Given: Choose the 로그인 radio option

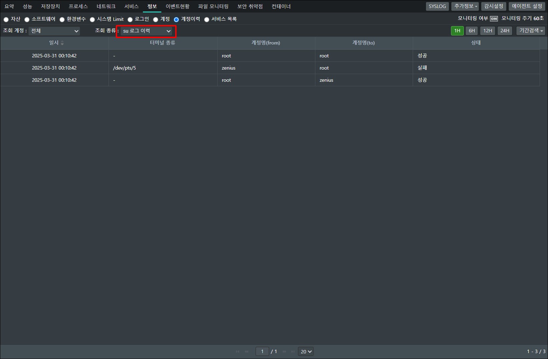Looking at the screenshot, I should click(130, 19).
